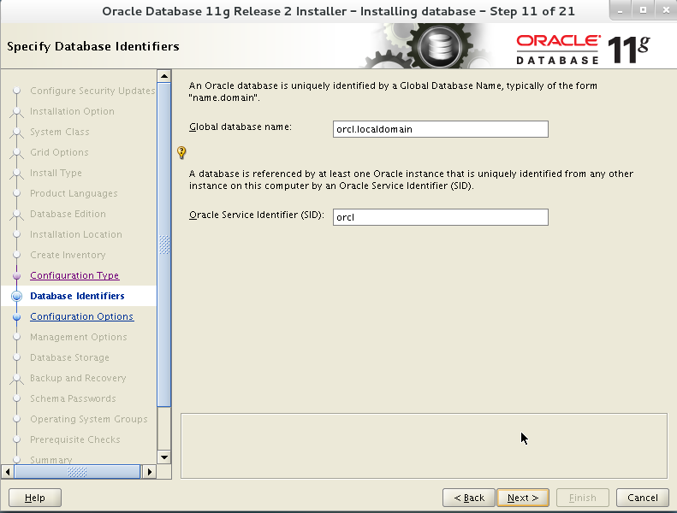The image size is (677, 513).
Task: Click the Installation Location step text
Action: 76,234
